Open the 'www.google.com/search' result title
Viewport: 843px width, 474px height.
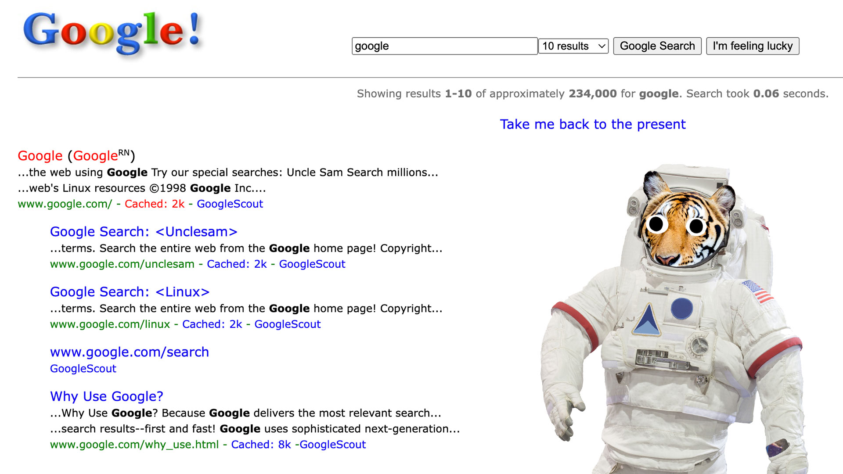[x=130, y=352]
